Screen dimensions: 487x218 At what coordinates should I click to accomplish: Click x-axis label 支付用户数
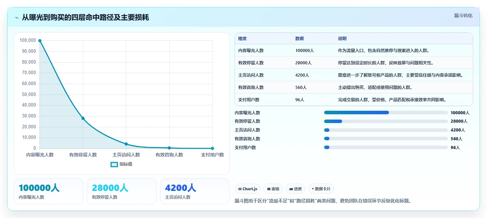pyautogui.click(x=212, y=155)
